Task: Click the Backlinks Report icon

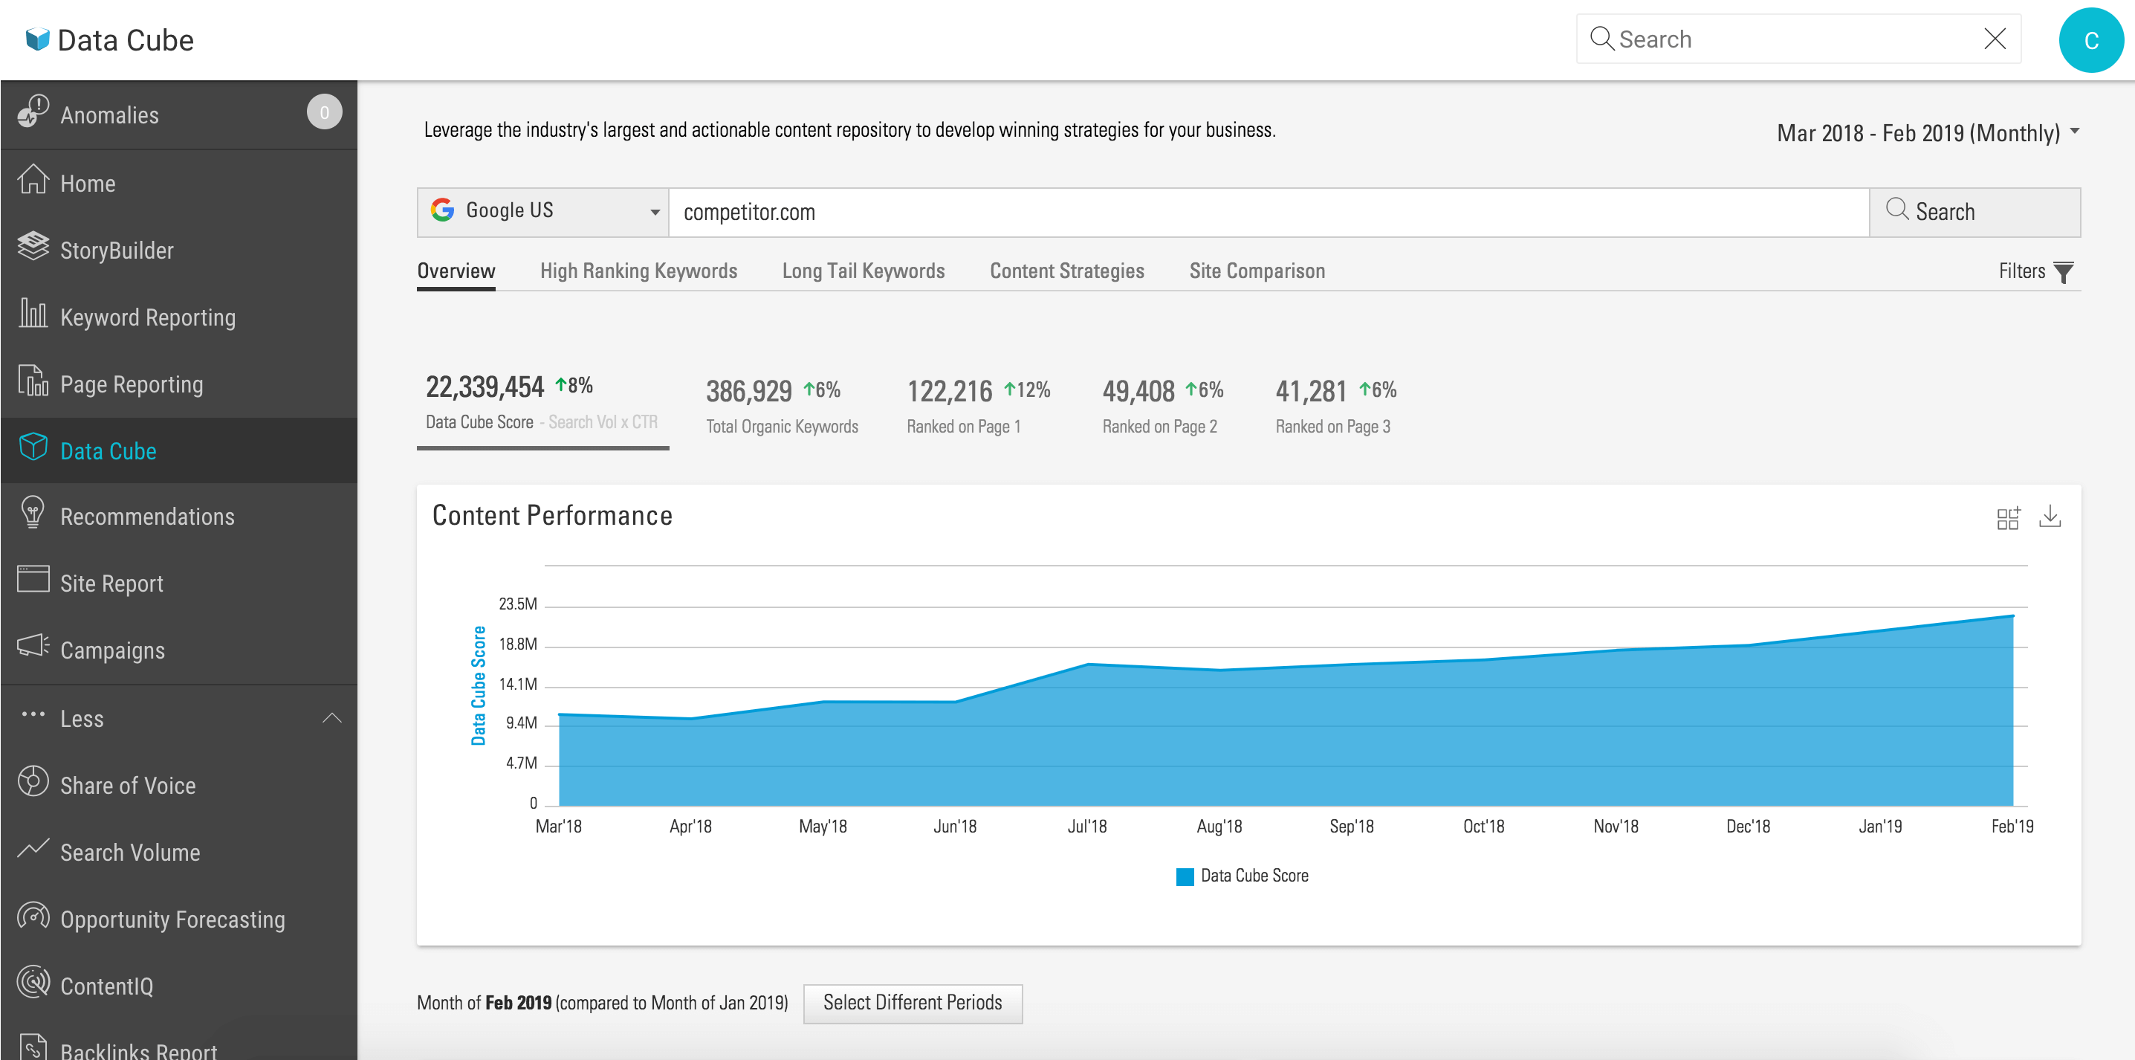Action: 33,1046
